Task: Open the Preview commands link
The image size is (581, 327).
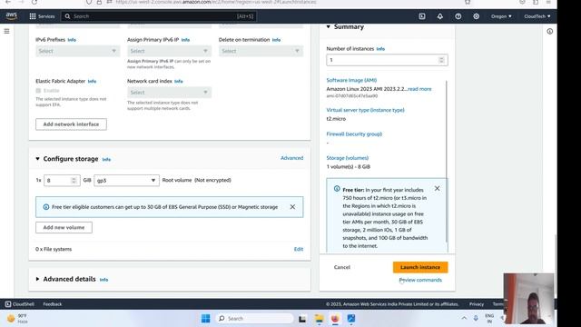Action: click(420, 280)
